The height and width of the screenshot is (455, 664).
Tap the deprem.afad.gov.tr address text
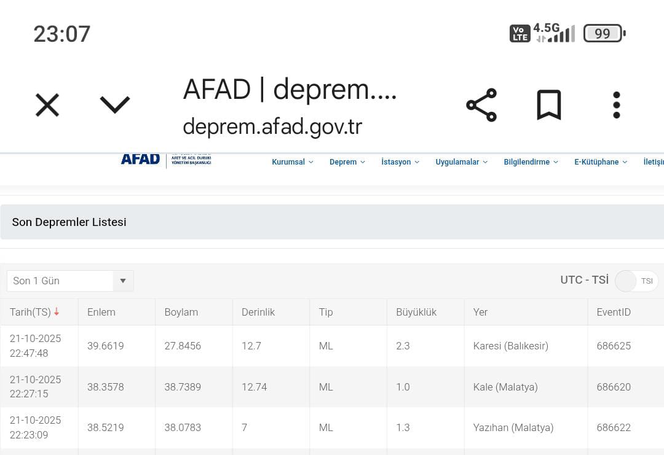pyautogui.click(x=272, y=126)
